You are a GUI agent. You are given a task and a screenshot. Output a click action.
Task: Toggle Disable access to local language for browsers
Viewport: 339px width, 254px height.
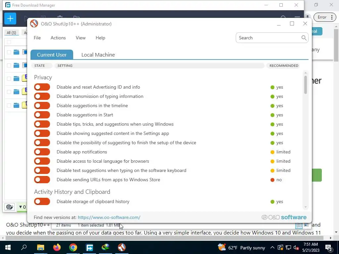(42, 161)
